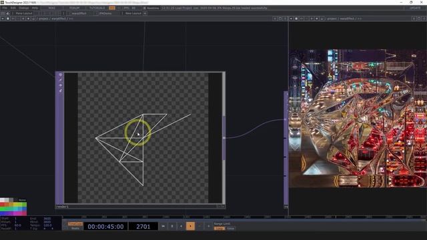The width and height of the screenshot is (427, 240).
Task: Click the left pane maximize square icon
Action: coord(280,19)
